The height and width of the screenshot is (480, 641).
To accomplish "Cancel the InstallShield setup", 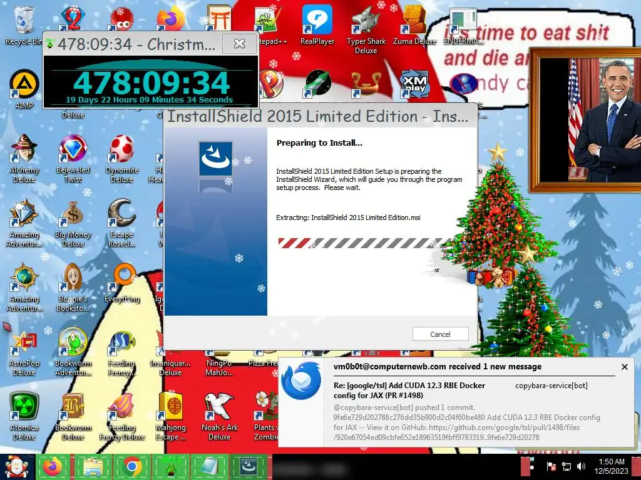I will tap(440, 334).
